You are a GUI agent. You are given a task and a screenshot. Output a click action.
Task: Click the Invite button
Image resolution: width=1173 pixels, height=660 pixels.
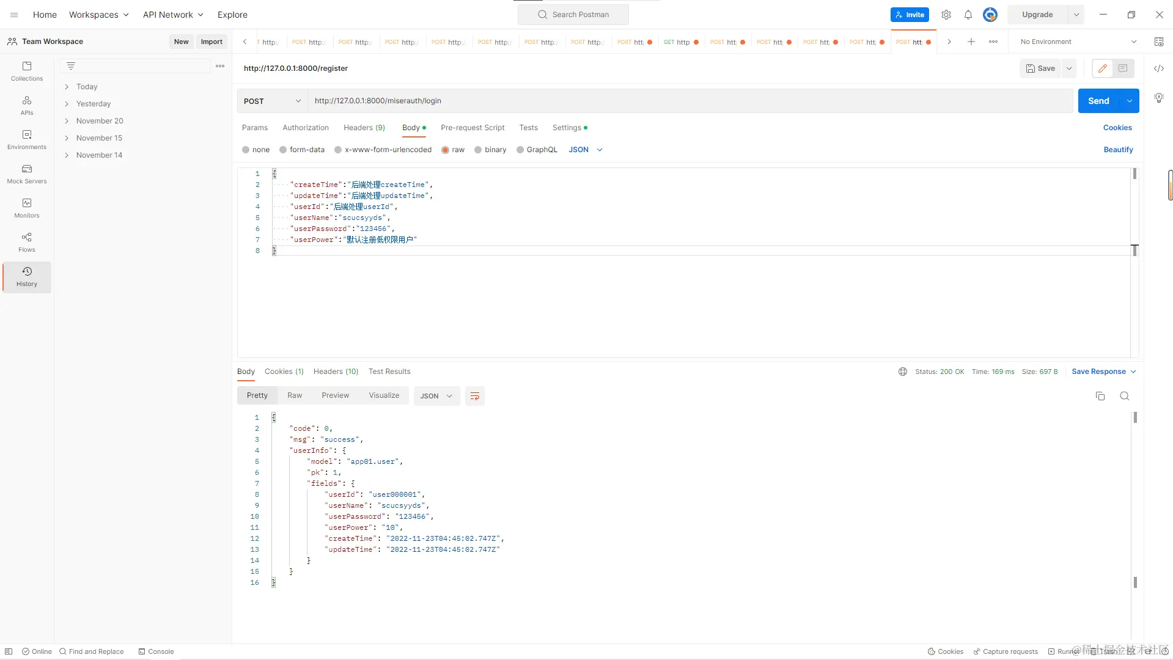click(910, 15)
